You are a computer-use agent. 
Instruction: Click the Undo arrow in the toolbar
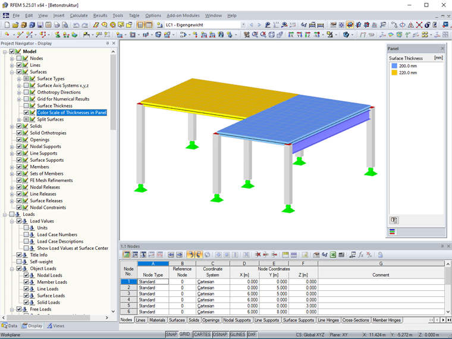pos(76,25)
